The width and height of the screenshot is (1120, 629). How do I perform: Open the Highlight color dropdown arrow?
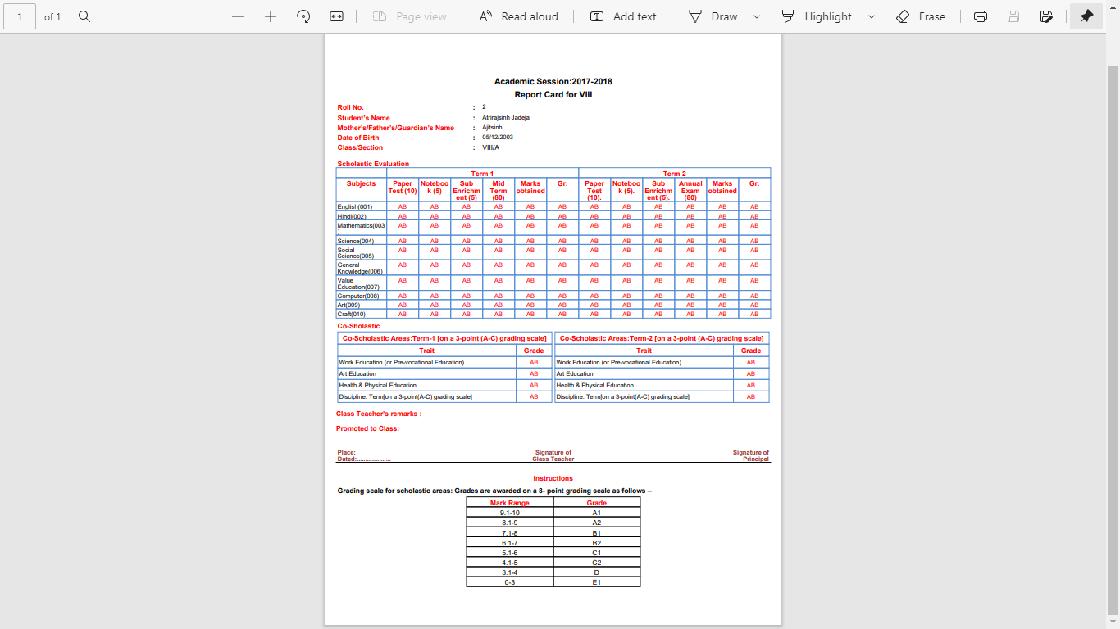(x=871, y=16)
